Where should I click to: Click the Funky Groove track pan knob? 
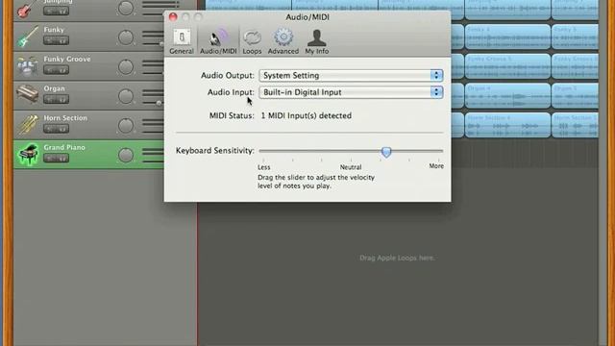point(126,66)
